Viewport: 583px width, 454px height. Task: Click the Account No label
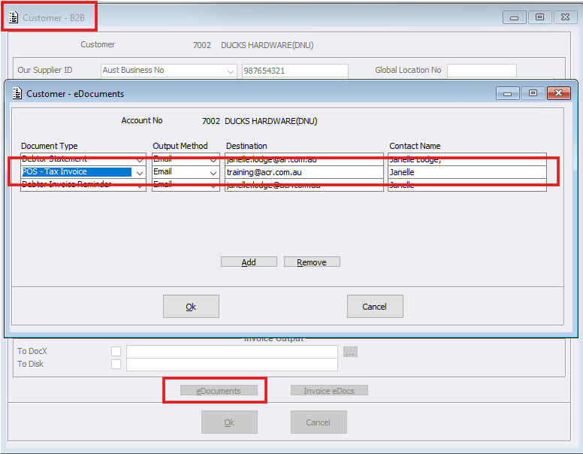coord(142,120)
